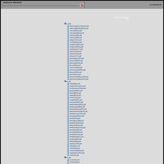Open the ArtCom(5051).pdf file

[x=75, y=31]
